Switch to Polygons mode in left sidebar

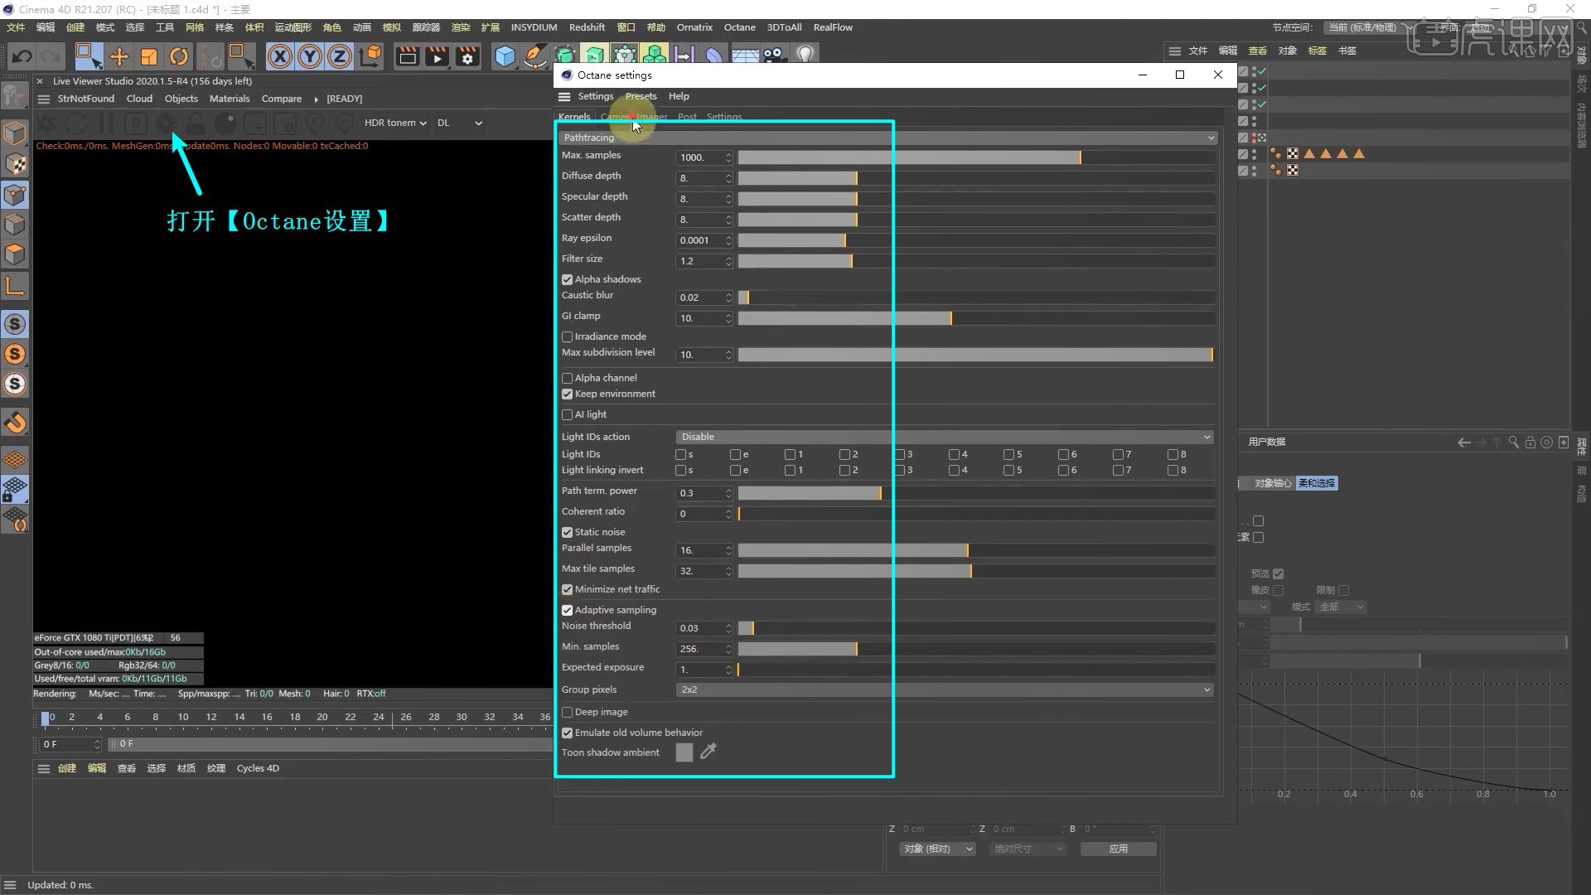point(15,255)
